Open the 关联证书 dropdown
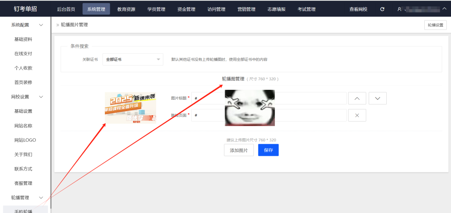 tap(133, 60)
